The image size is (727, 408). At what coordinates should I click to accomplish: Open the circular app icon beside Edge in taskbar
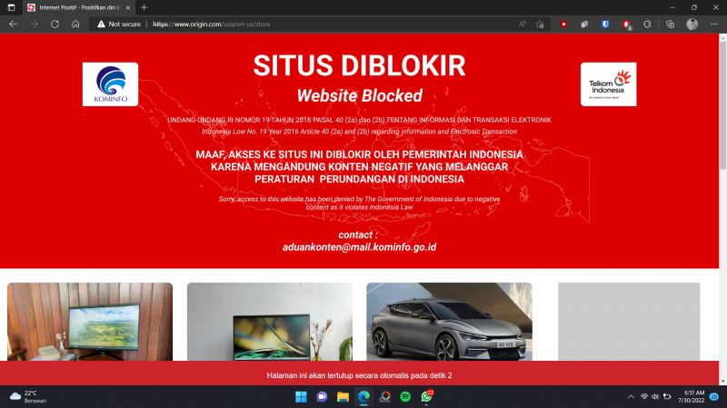point(384,396)
